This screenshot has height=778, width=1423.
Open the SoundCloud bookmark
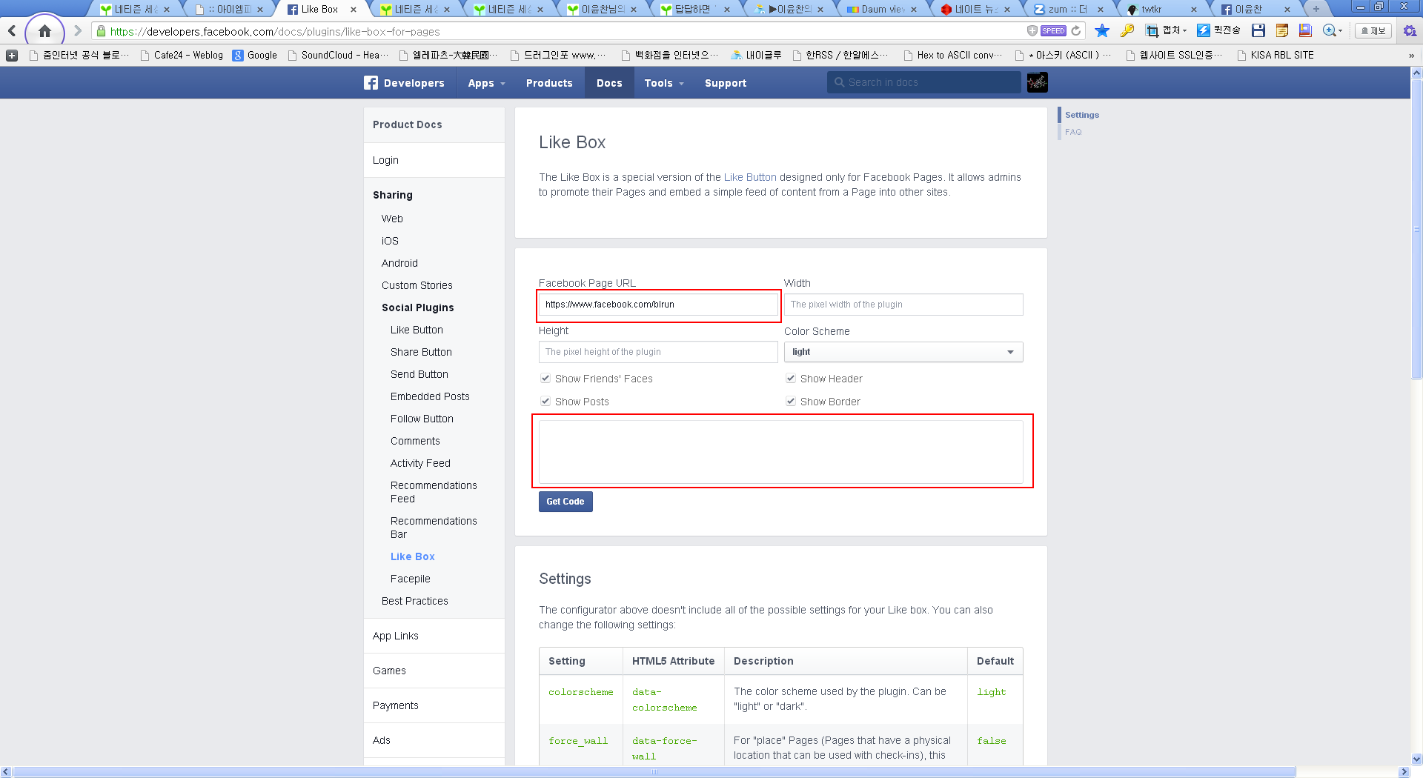click(338, 56)
